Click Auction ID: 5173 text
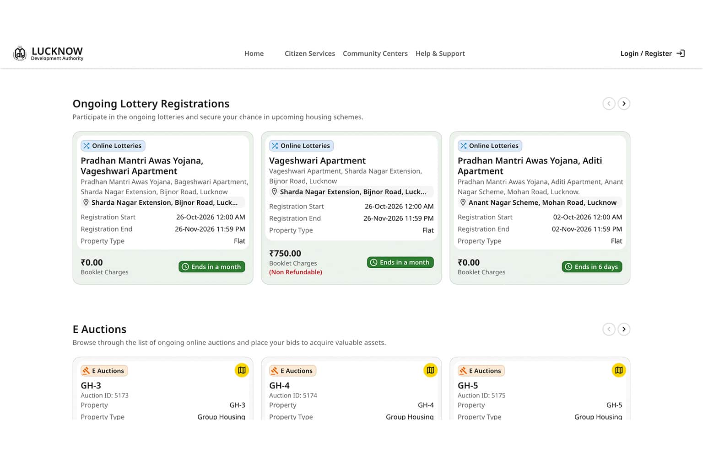703x468 pixels. (x=105, y=395)
